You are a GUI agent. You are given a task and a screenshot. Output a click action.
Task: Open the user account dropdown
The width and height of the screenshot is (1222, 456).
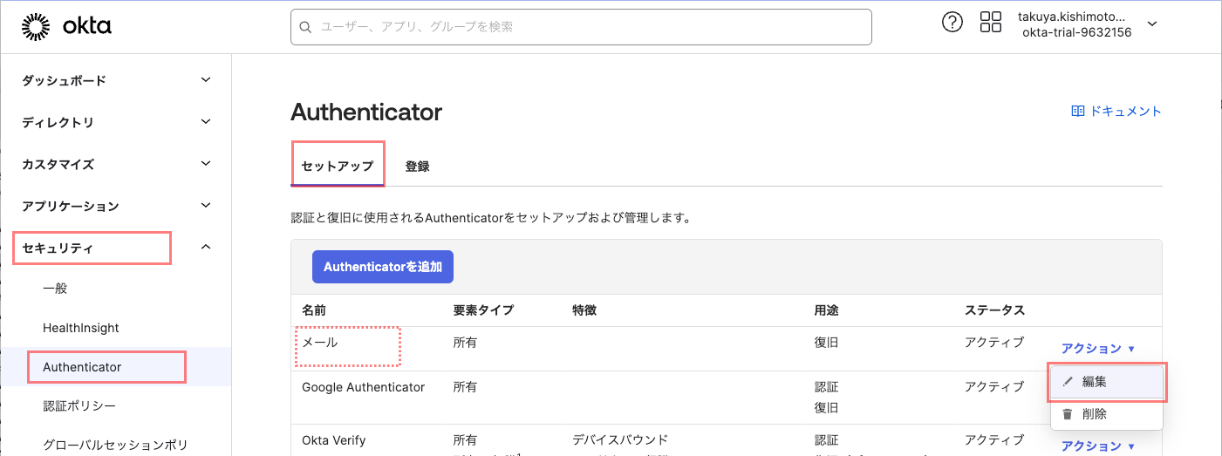pos(1152,24)
